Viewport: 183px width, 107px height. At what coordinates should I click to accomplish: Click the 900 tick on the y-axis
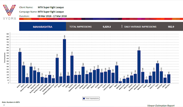point(8,34)
